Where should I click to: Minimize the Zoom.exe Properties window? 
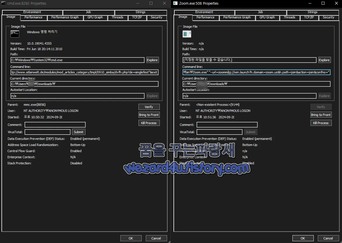click(310, 3)
